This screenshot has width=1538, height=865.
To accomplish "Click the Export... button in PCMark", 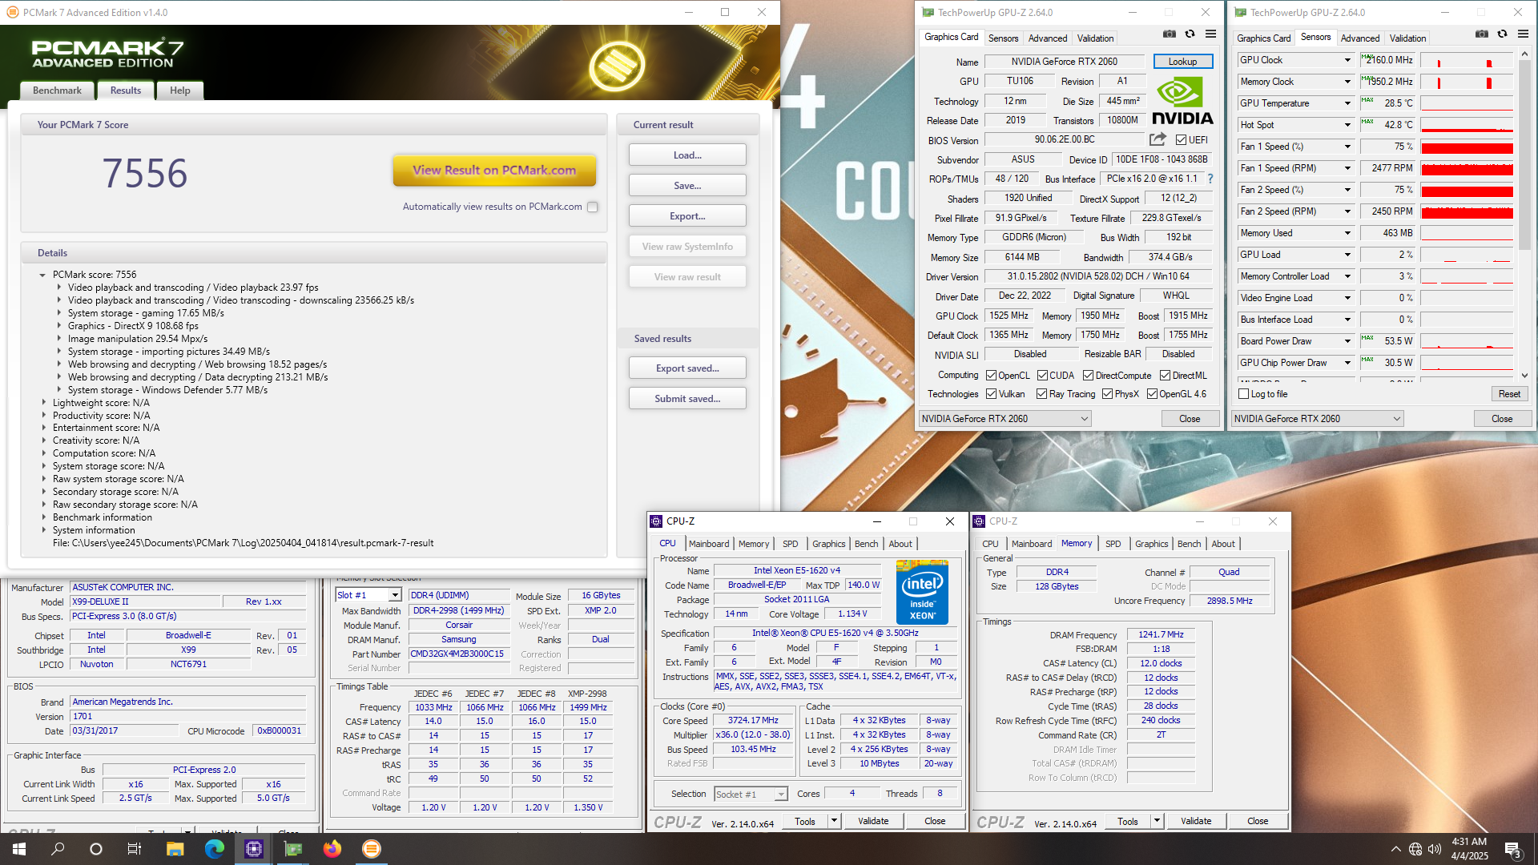I will tap(687, 216).
